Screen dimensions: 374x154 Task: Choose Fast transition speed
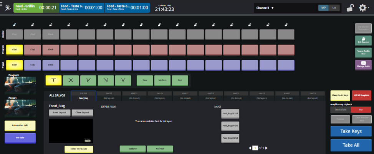(x=180, y=80)
